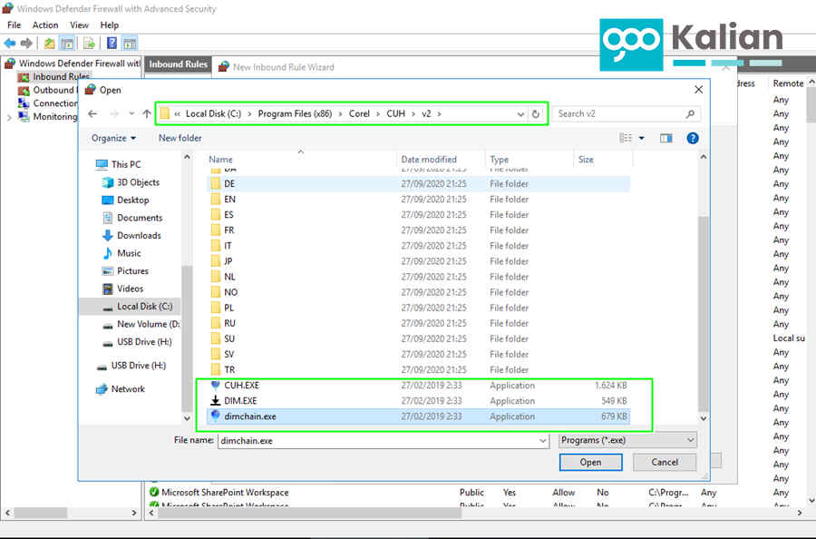Click the navigation pane scrollbar up arrow
This screenshot has width=816, height=539.
click(187, 157)
